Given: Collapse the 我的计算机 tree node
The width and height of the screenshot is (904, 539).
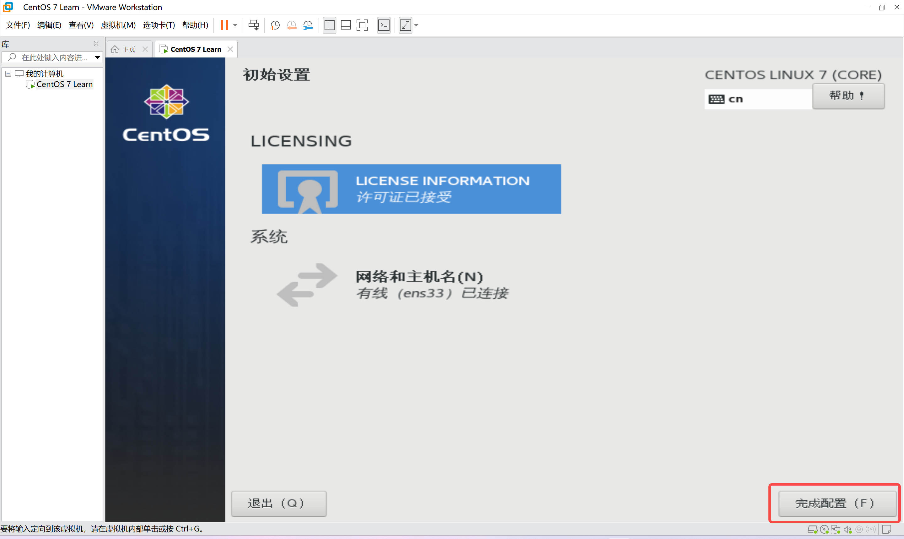Looking at the screenshot, I should [8, 74].
